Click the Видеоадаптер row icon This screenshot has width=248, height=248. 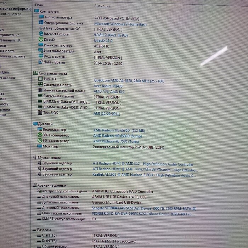coord(40,129)
